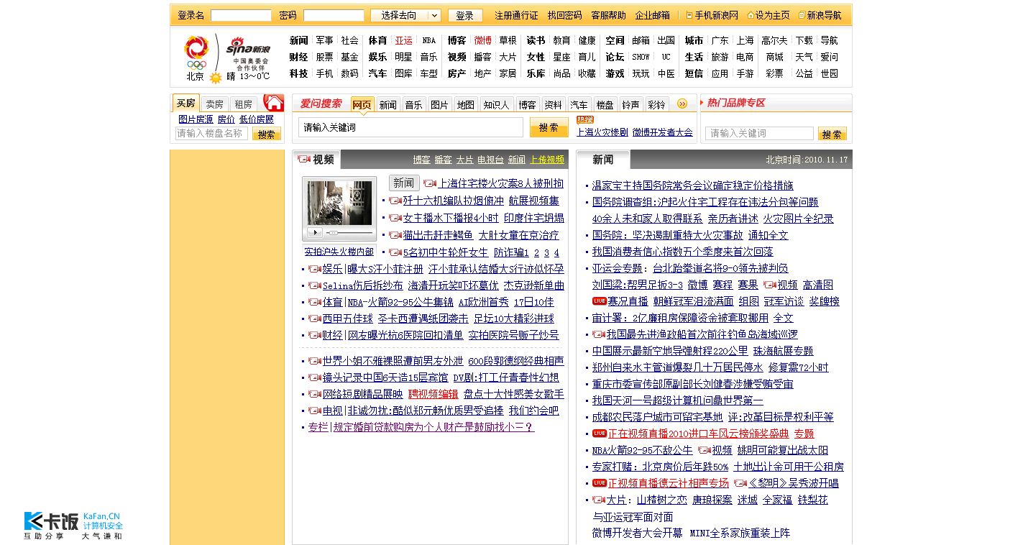Click the 热搜 hot search badge
1023x545 pixels.
click(585, 120)
